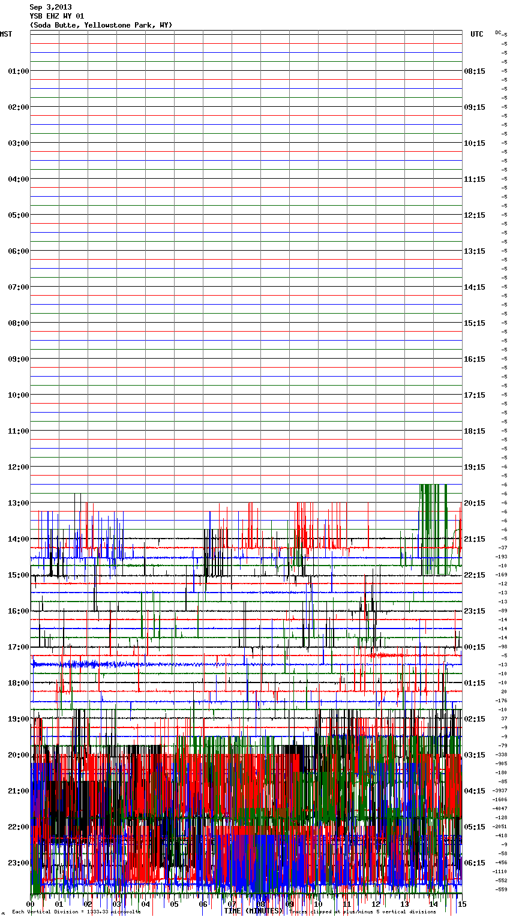Click the "00:15" UTC time label
510x920 pixels.
[475, 647]
